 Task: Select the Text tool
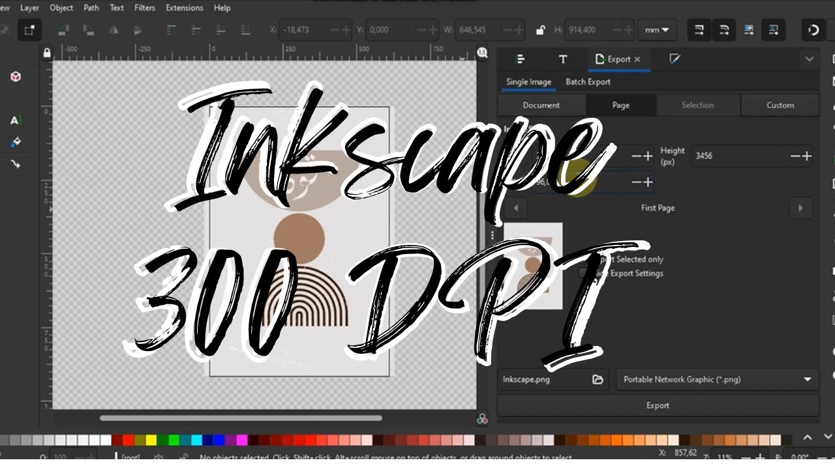coord(16,121)
